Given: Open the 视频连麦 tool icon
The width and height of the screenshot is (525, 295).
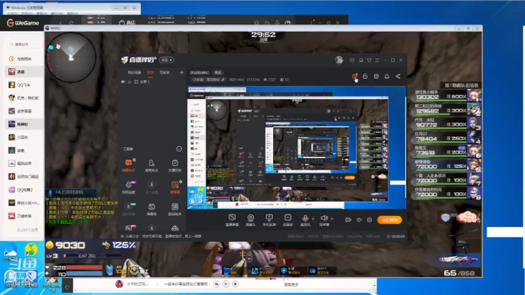Looking at the screenshot, I should tap(128, 187).
